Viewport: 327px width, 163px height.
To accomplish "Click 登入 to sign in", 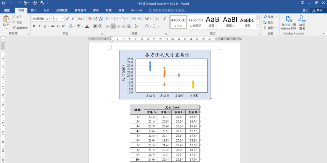I will (305, 10).
